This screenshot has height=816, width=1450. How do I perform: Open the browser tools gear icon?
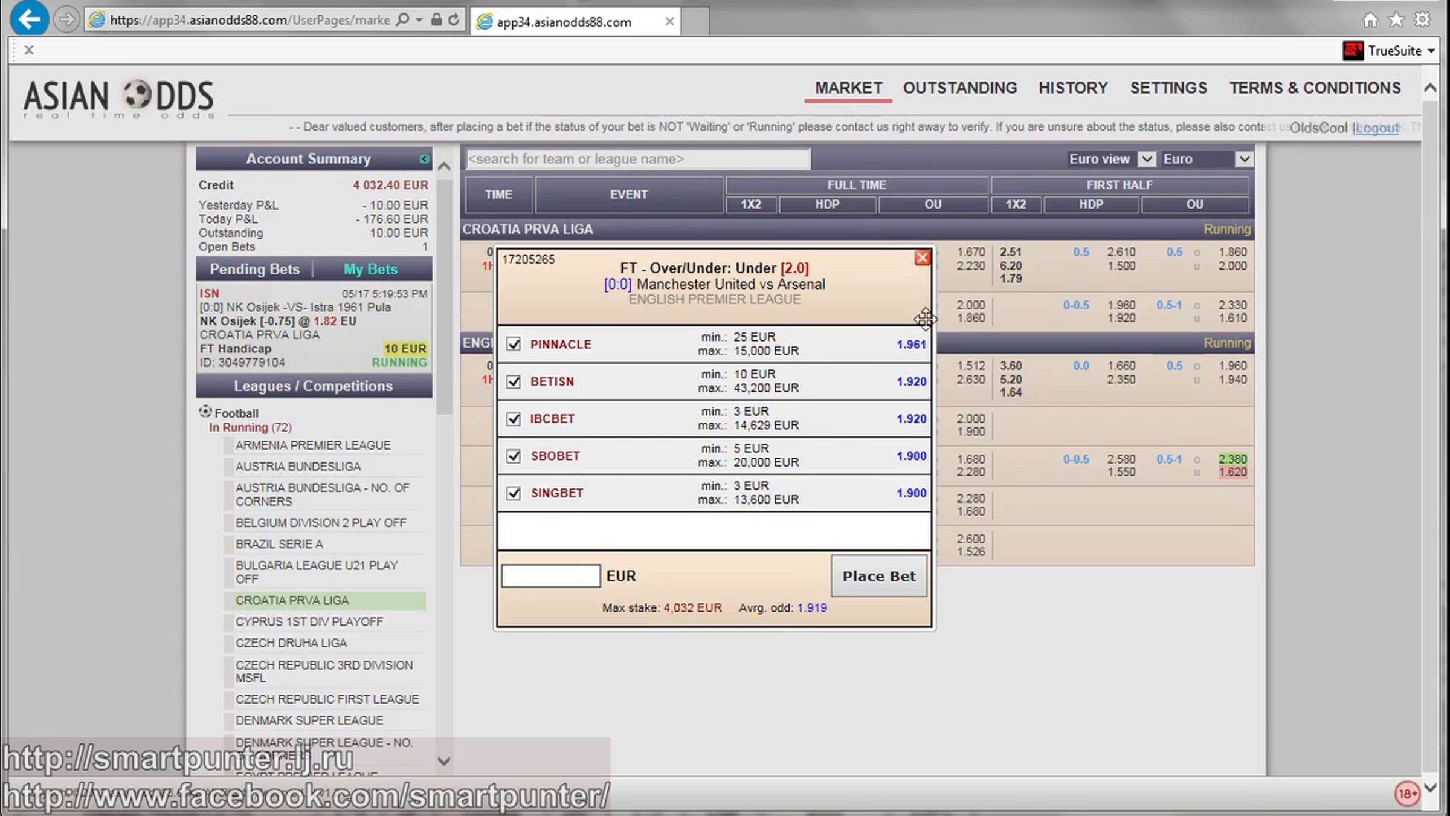click(1422, 20)
